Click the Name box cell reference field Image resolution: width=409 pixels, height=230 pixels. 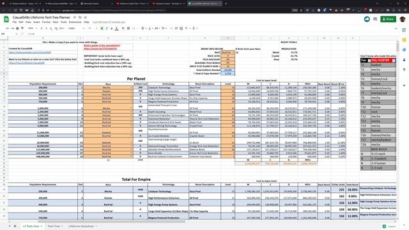[x=9, y=34]
